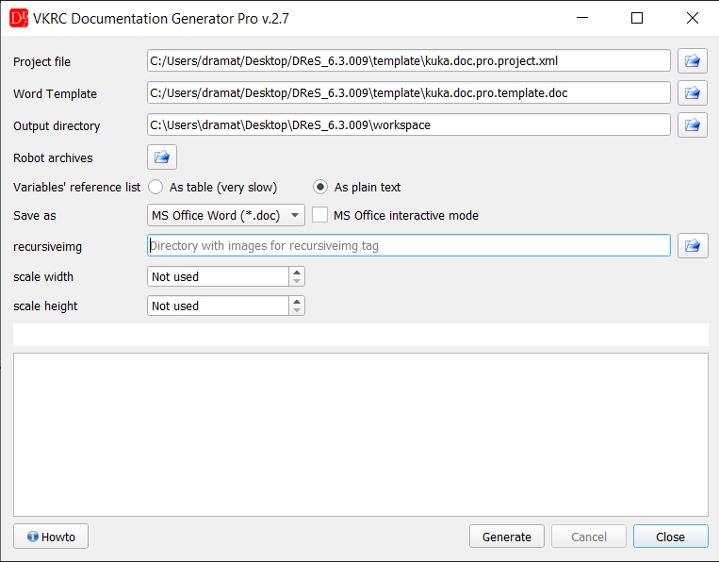Click the 'Robot archives' label
The image size is (719, 562).
[53, 157]
